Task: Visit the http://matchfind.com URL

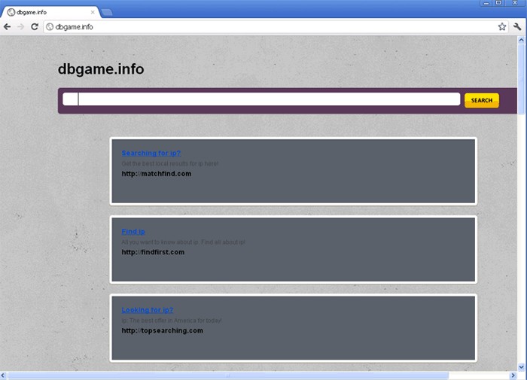Action: click(x=157, y=174)
